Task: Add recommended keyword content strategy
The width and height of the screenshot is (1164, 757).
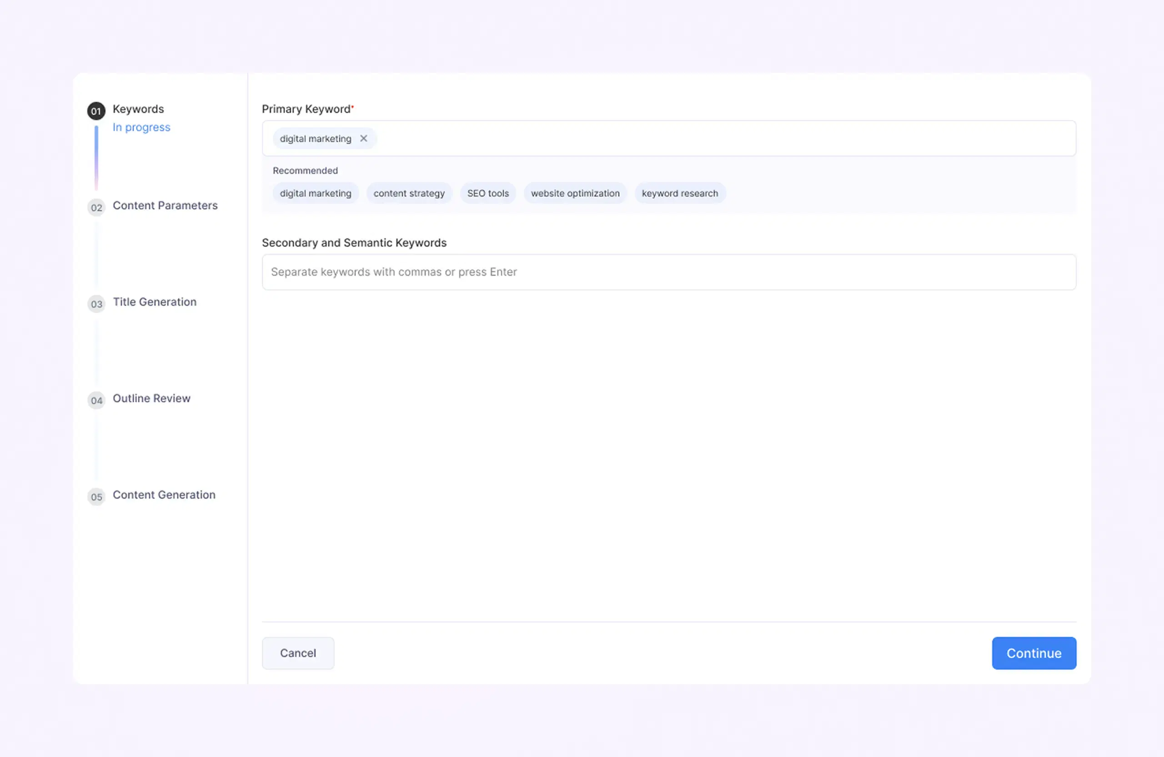Action: point(409,193)
